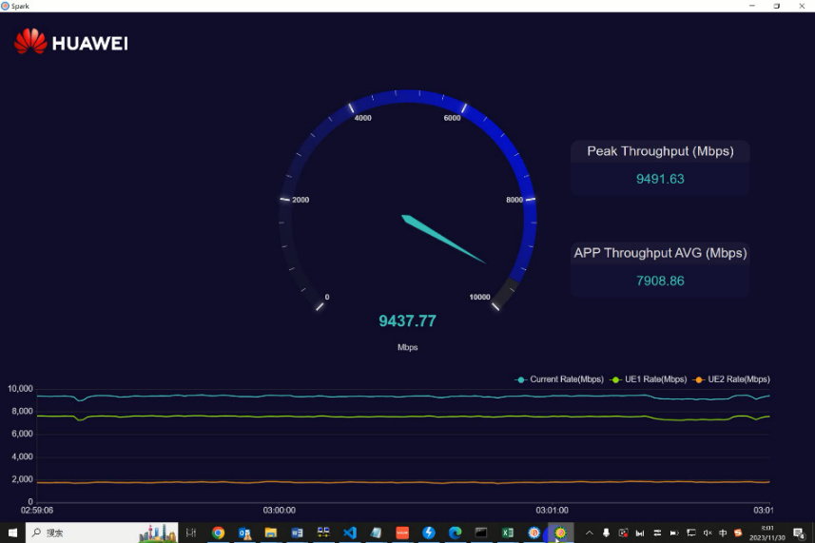
Task: Click the Spark title bar icon
Action: pos(5,6)
